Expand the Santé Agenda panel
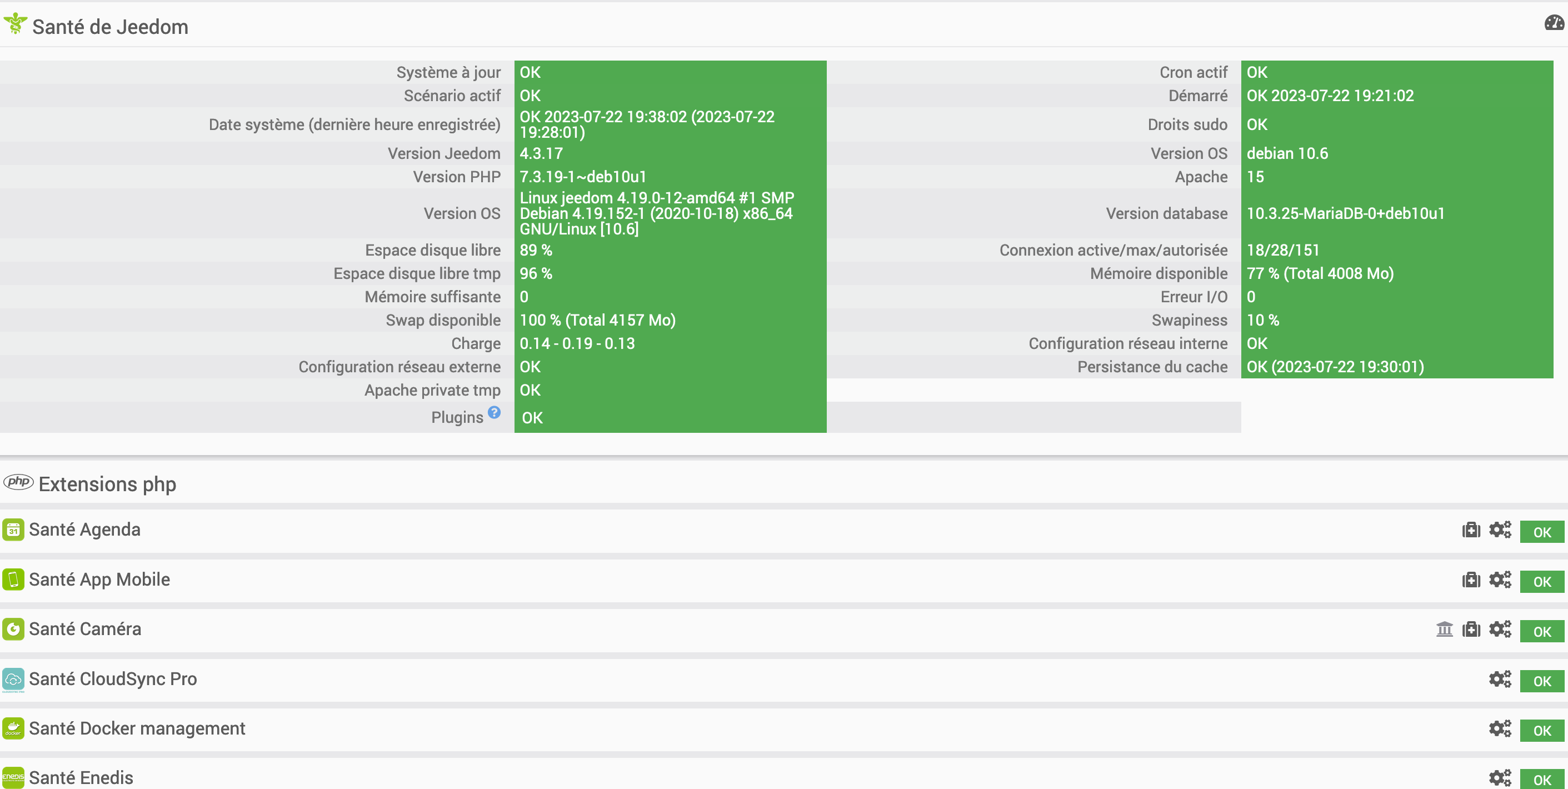The height and width of the screenshot is (789, 1568). tap(84, 530)
